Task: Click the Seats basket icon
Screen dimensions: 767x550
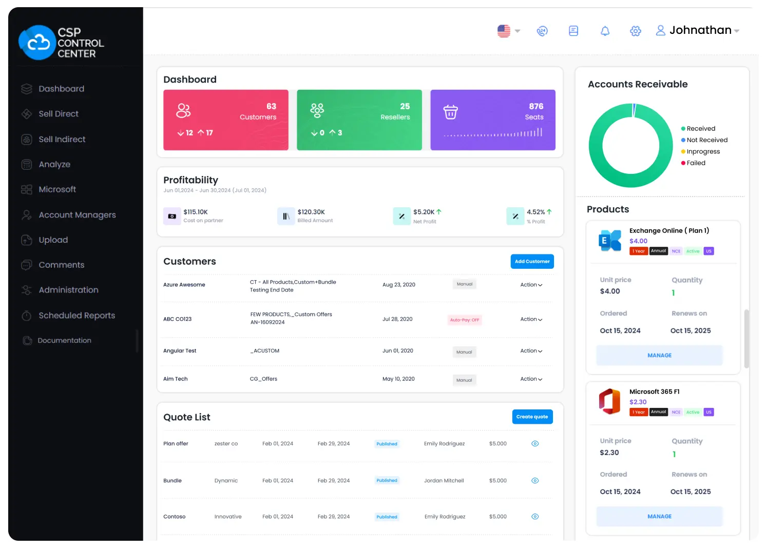Action: (450, 112)
